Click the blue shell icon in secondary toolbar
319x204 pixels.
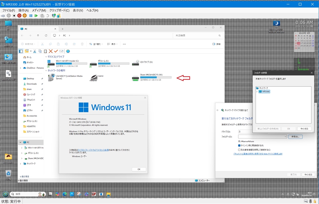pos(68,51)
